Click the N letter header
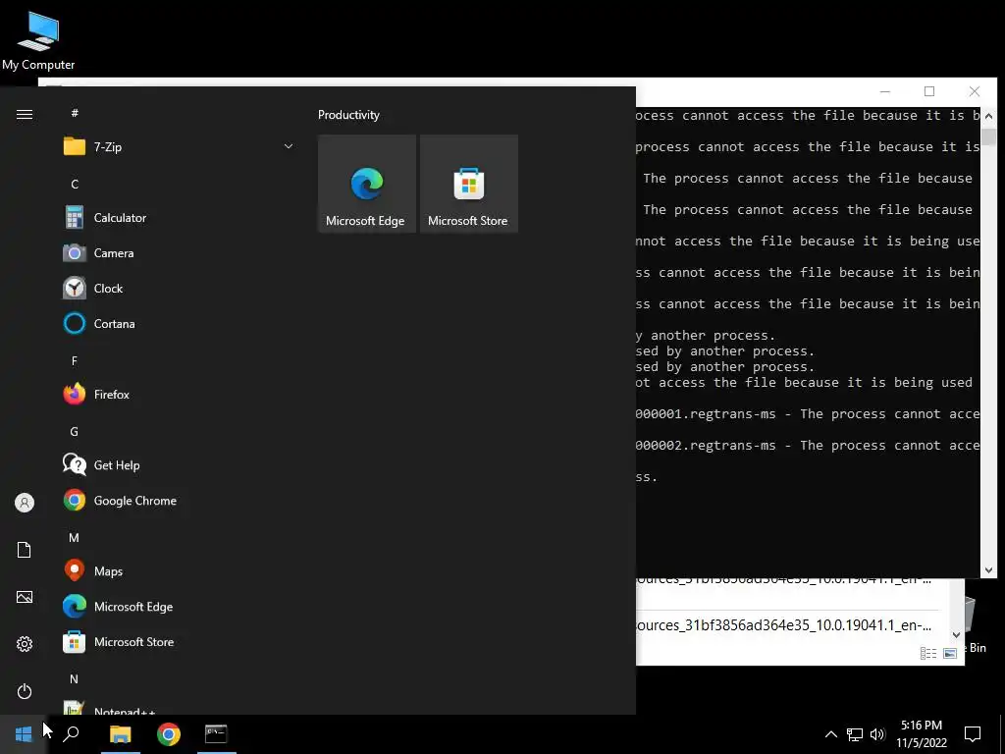Image resolution: width=1005 pixels, height=754 pixels. [x=75, y=679]
